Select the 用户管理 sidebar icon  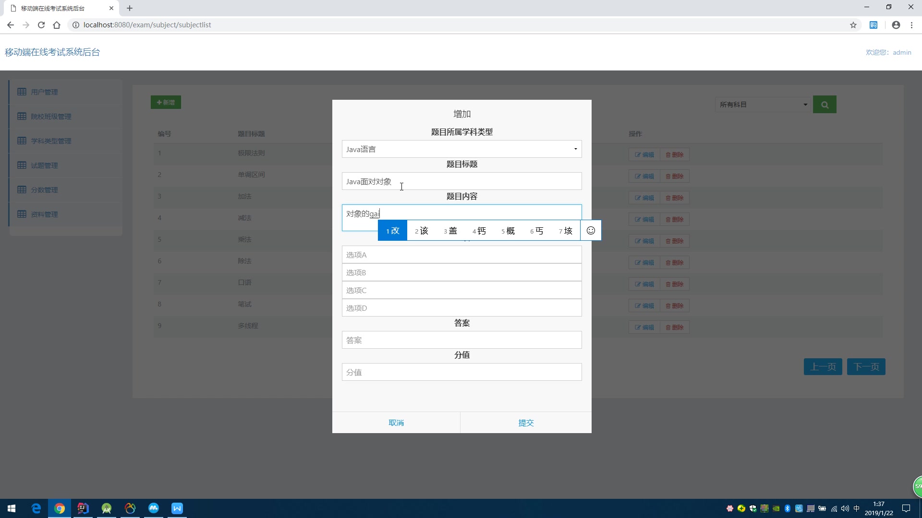pyautogui.click(x=22, y=92)
